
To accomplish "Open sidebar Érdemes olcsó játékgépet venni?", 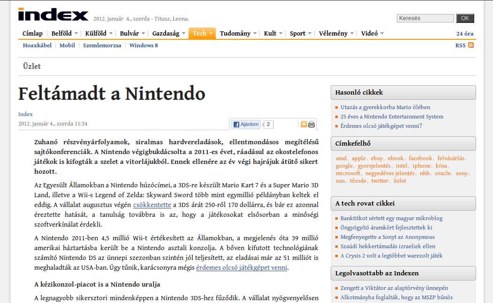I will point(381,126).
